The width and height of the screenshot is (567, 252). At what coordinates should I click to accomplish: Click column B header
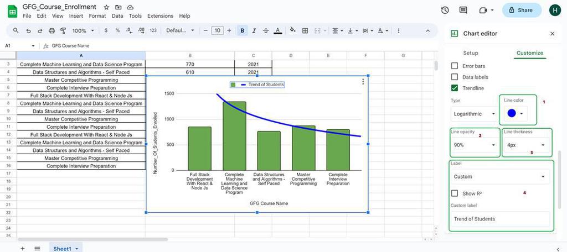190,56
